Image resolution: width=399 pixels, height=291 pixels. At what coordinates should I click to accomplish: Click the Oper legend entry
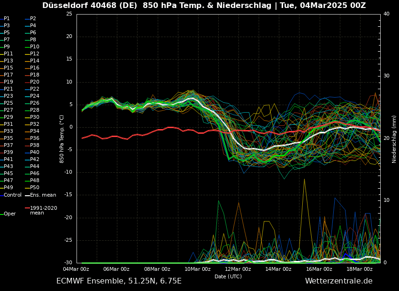(9, 214)
